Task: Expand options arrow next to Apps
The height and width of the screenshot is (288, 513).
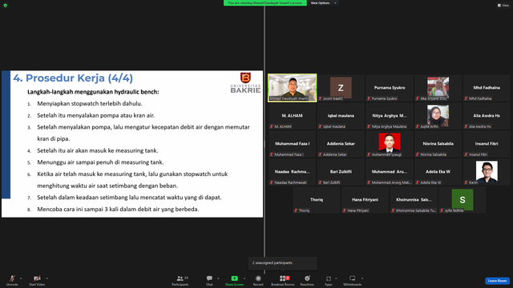Action: [x=336, y=278]
